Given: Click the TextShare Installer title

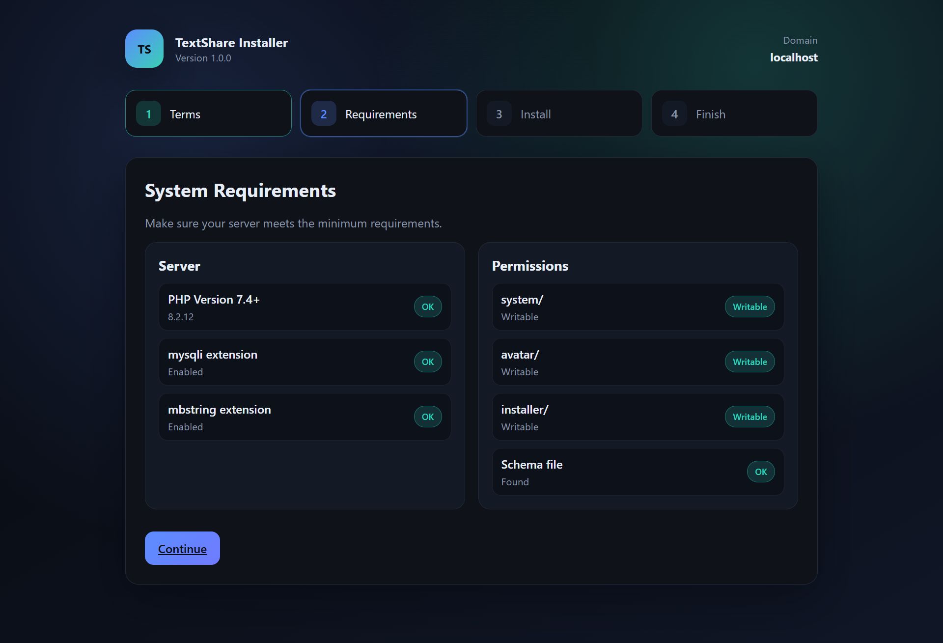Looking at the screenshot, I should coord(231,43).
